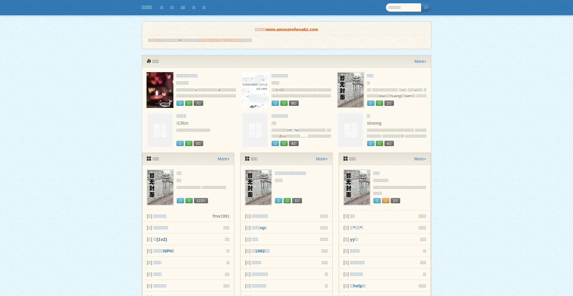Click the grid icon in the left category panel header

click(x=149, y=159)
